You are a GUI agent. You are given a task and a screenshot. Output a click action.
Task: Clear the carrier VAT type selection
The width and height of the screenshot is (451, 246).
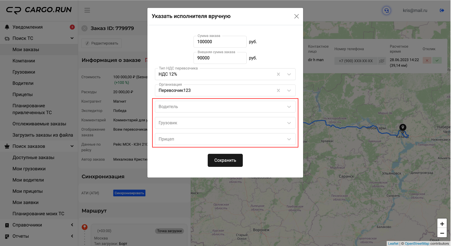278,74
